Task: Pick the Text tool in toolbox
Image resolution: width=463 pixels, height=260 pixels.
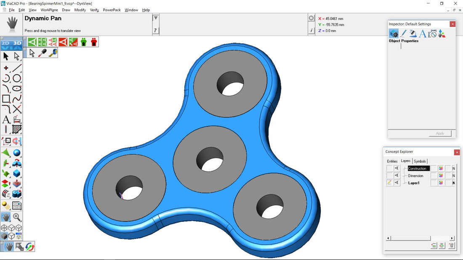Action: pyautogui.click(x=6, y=119)
